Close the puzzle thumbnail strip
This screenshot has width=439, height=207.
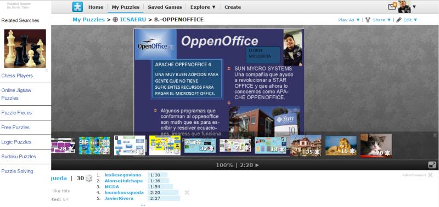[435, 135]
